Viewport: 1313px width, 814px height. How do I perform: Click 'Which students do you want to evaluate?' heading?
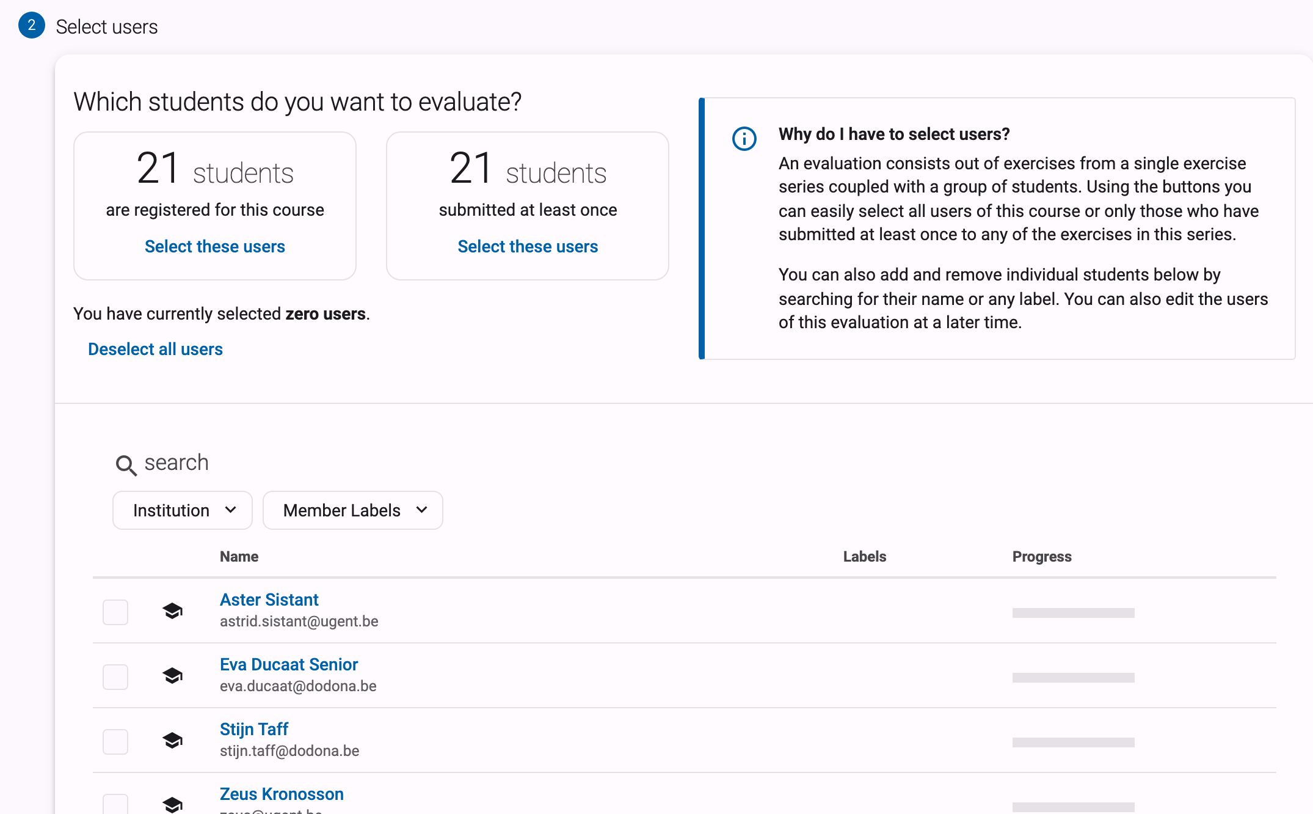[297, 101]
